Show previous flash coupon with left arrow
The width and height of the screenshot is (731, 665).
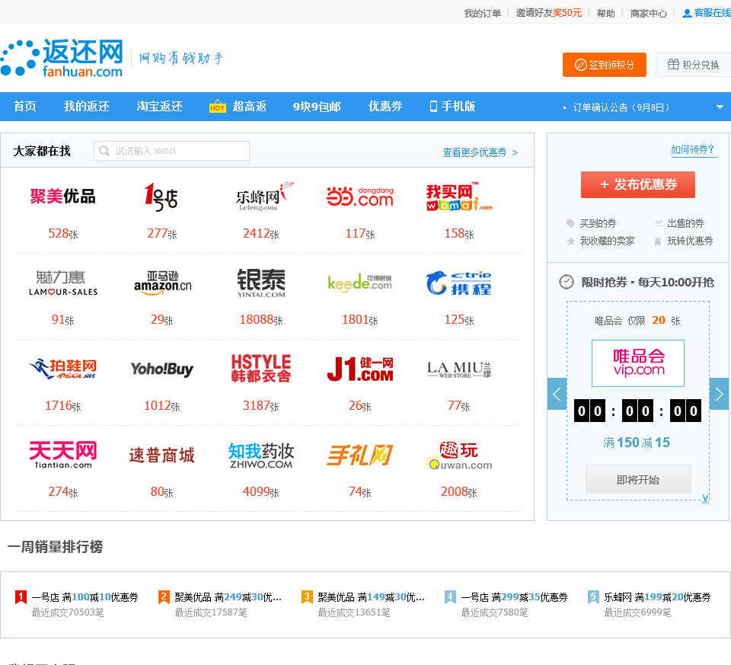[557, 394]
